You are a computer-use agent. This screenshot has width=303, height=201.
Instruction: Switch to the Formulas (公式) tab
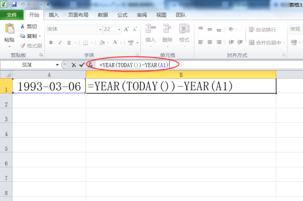click(122, 15)
